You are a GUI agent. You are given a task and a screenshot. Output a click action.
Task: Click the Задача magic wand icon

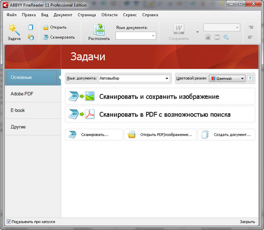[14, 30]
